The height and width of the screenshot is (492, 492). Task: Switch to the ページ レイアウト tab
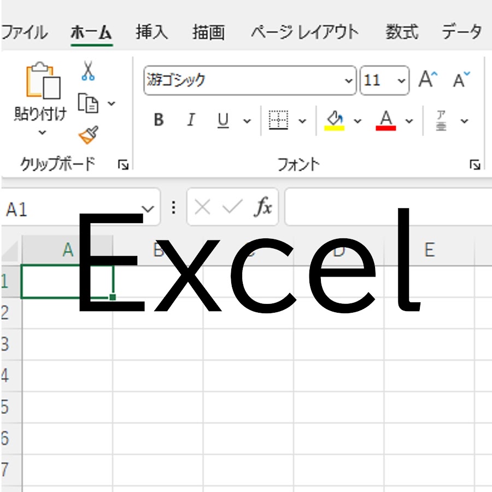[304, 32]
